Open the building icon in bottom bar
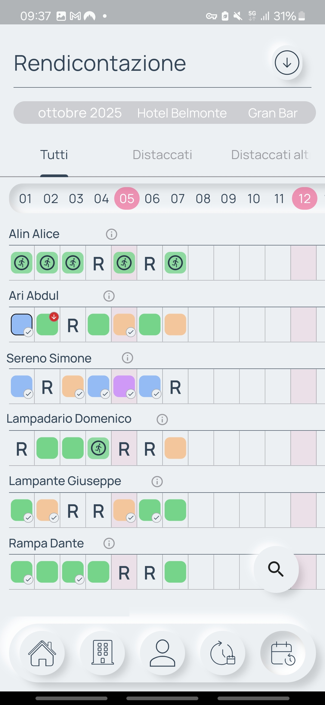This screenshot has width=325, height=705. click(102, 653)
